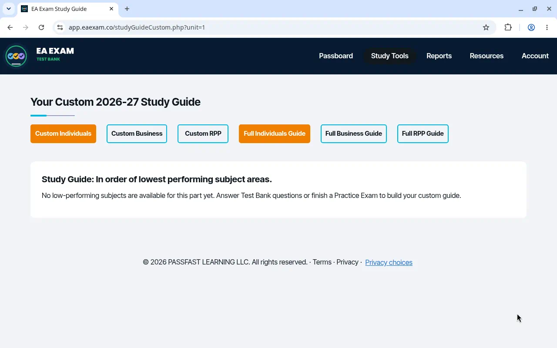Open the browser extensions puzzle icon
Image resolution: width=557 pixels, height=348 pixels.
click(x=508, y=27)
